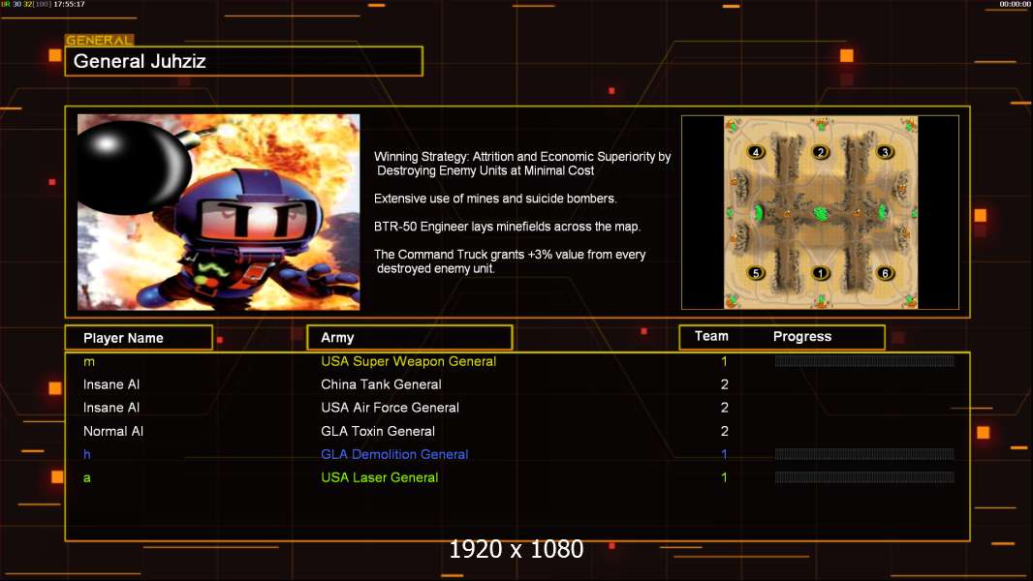Click player name 'h'
The image size is (1033, 581).
(x=87, y=454)
